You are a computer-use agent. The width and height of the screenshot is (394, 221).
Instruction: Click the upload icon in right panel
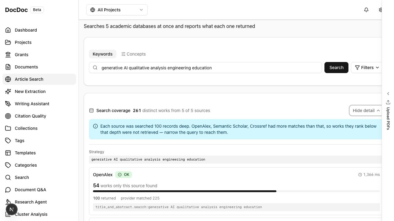click(388, 102)
